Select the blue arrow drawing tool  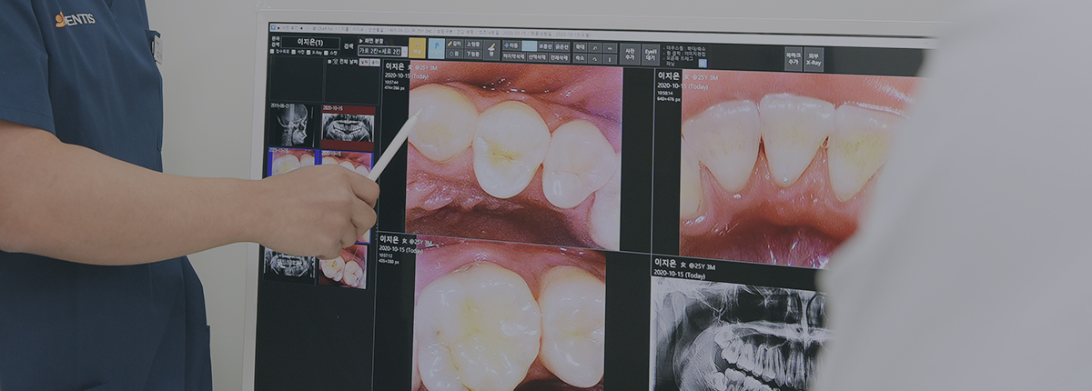click(x=437, y=48)
